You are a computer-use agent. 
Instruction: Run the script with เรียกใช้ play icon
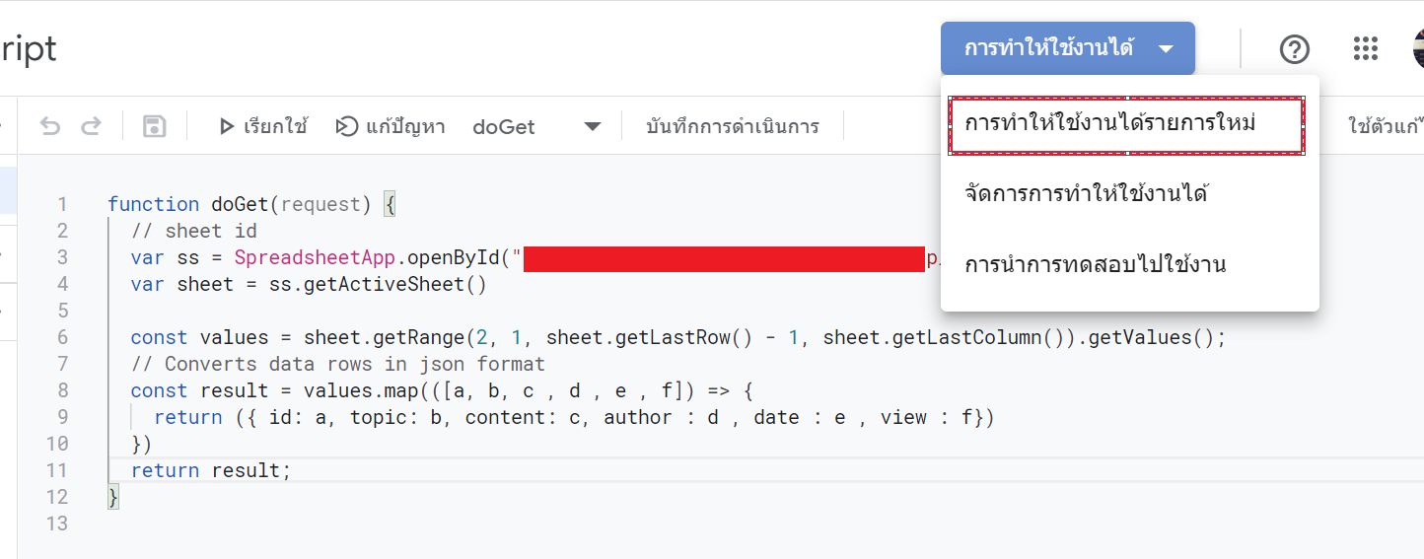[x=263, y=126]
